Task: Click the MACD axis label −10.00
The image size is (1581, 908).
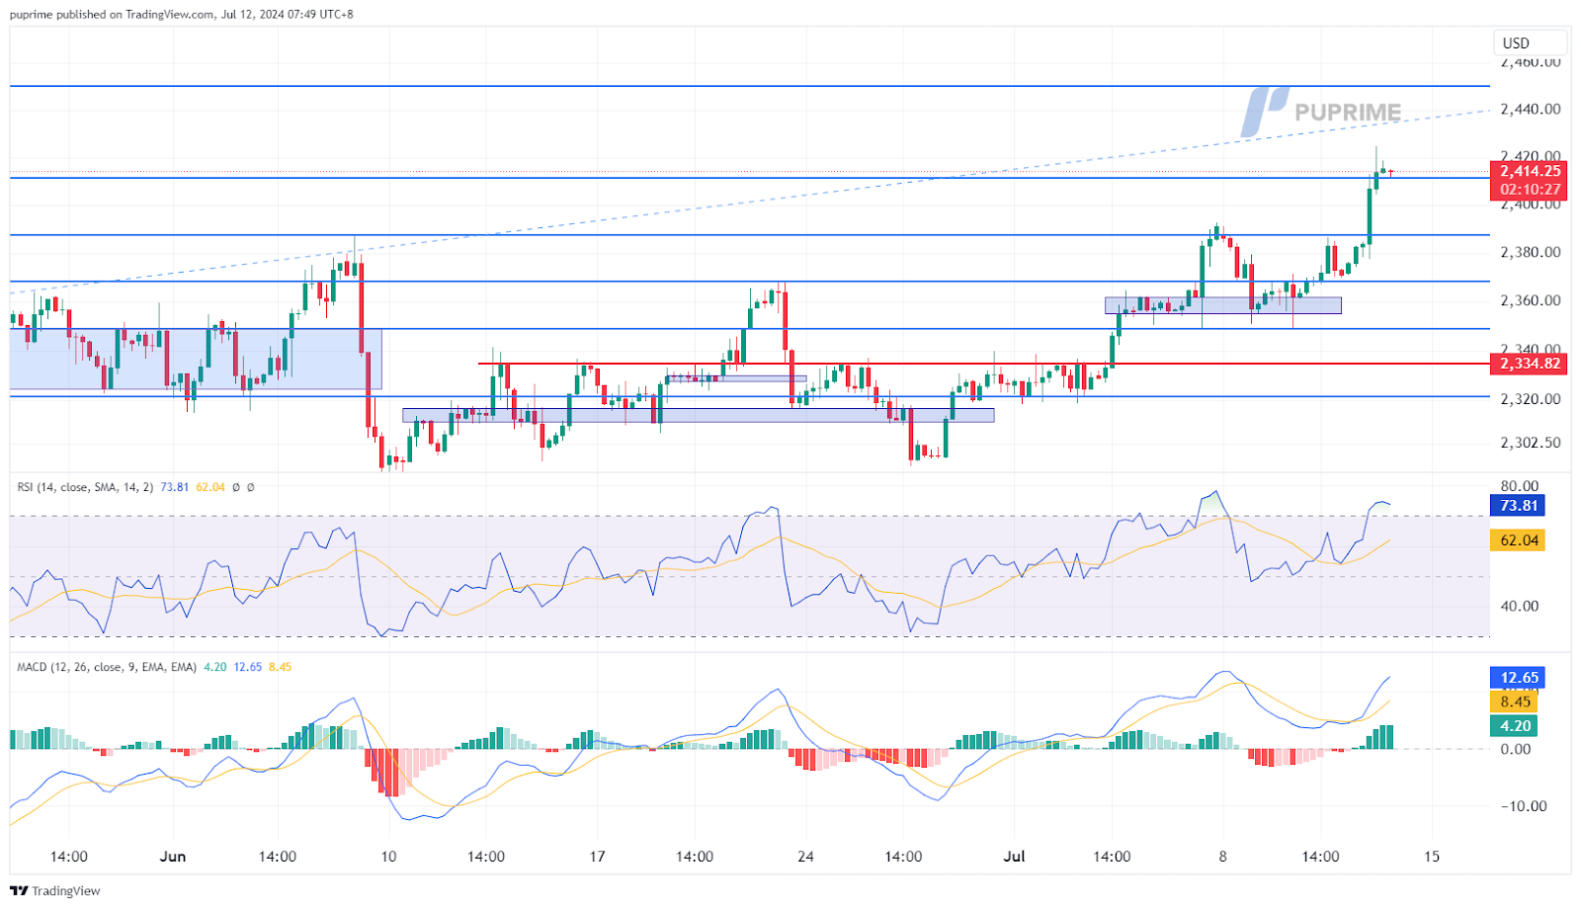Action: pos(1523,806)
